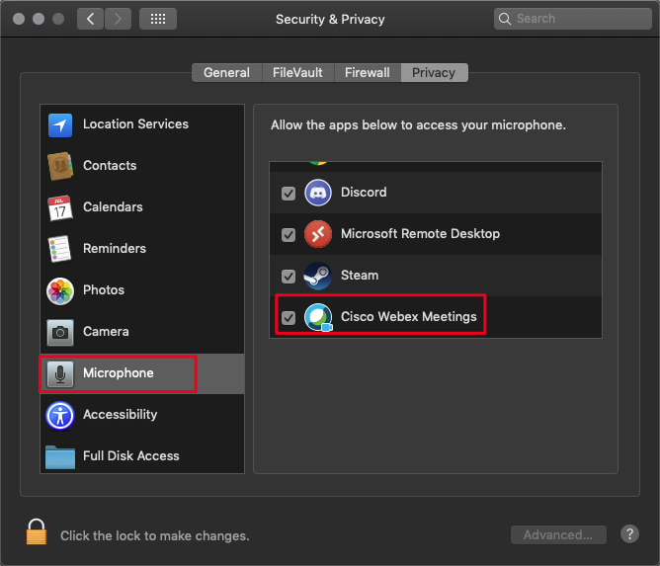Select the Accessibility icon
This screenshot has width=660, height=566.
tap(60, 415)
